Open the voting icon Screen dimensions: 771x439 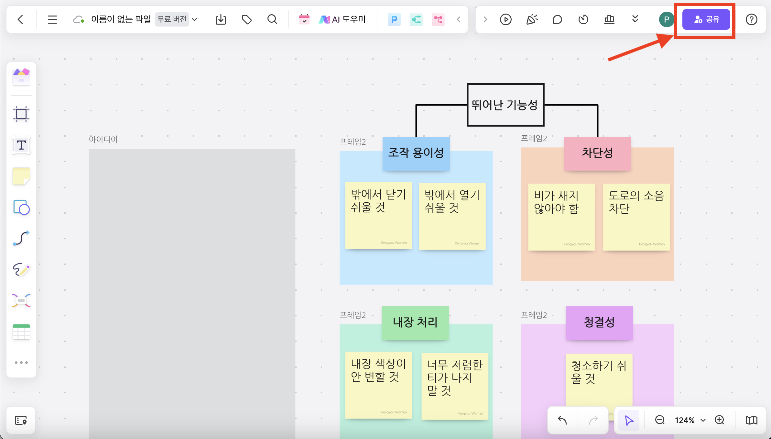coord(609,19)
